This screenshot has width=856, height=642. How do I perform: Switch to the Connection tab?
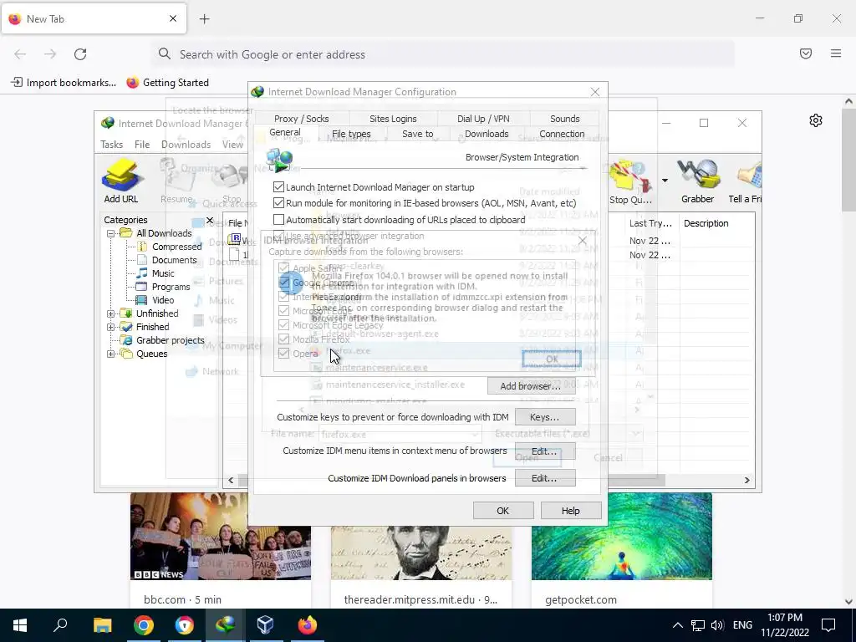pyautogui.click(x=562, y=134)
